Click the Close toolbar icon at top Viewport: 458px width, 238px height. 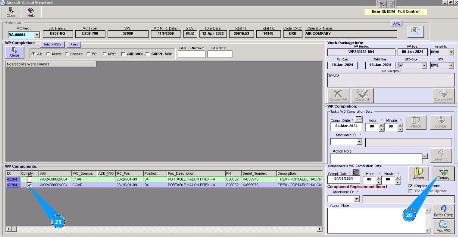point(11,12)
